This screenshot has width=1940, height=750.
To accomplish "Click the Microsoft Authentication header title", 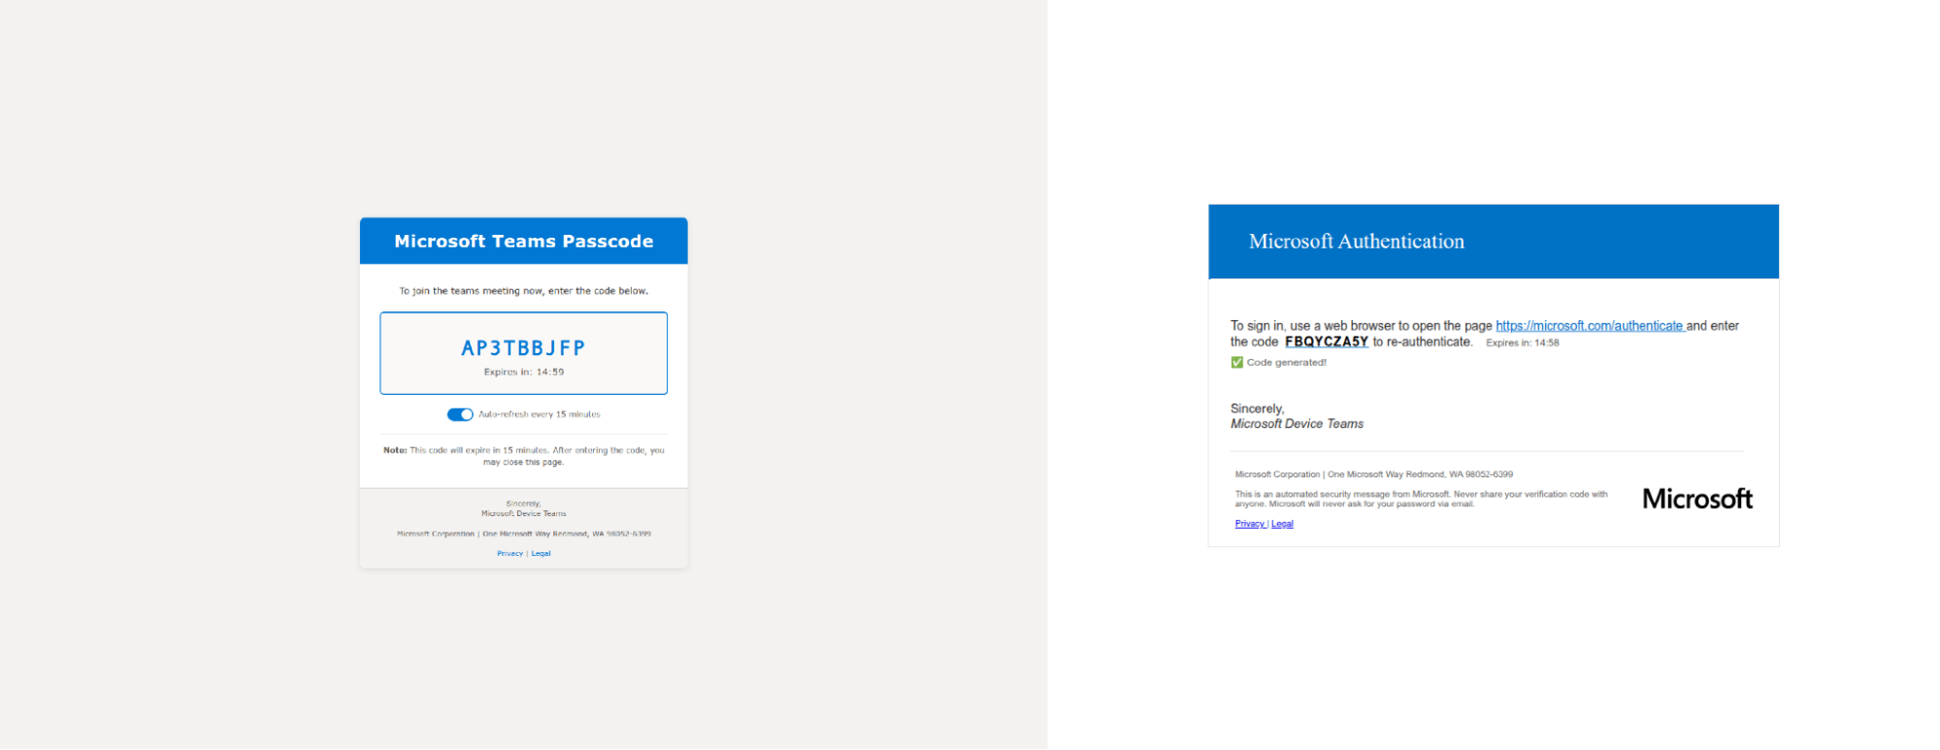I will 1356,242.
